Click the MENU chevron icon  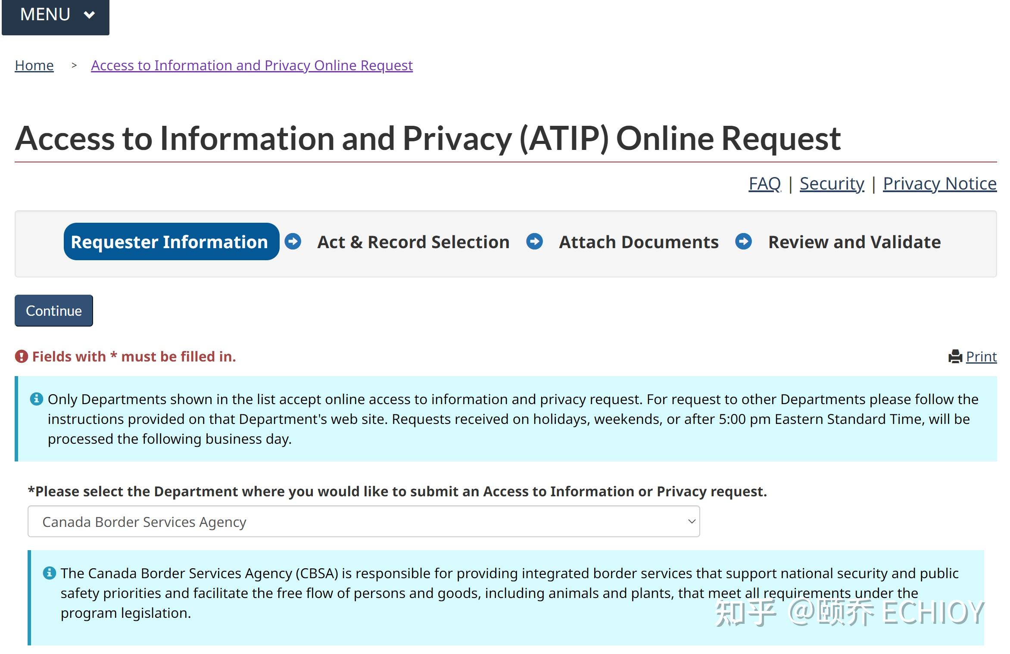pos(89,15)
